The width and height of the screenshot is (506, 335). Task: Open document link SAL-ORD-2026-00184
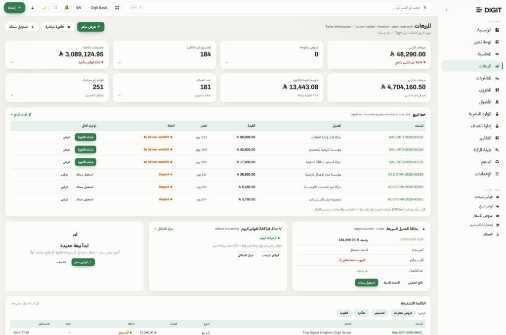tap(406, 137)
